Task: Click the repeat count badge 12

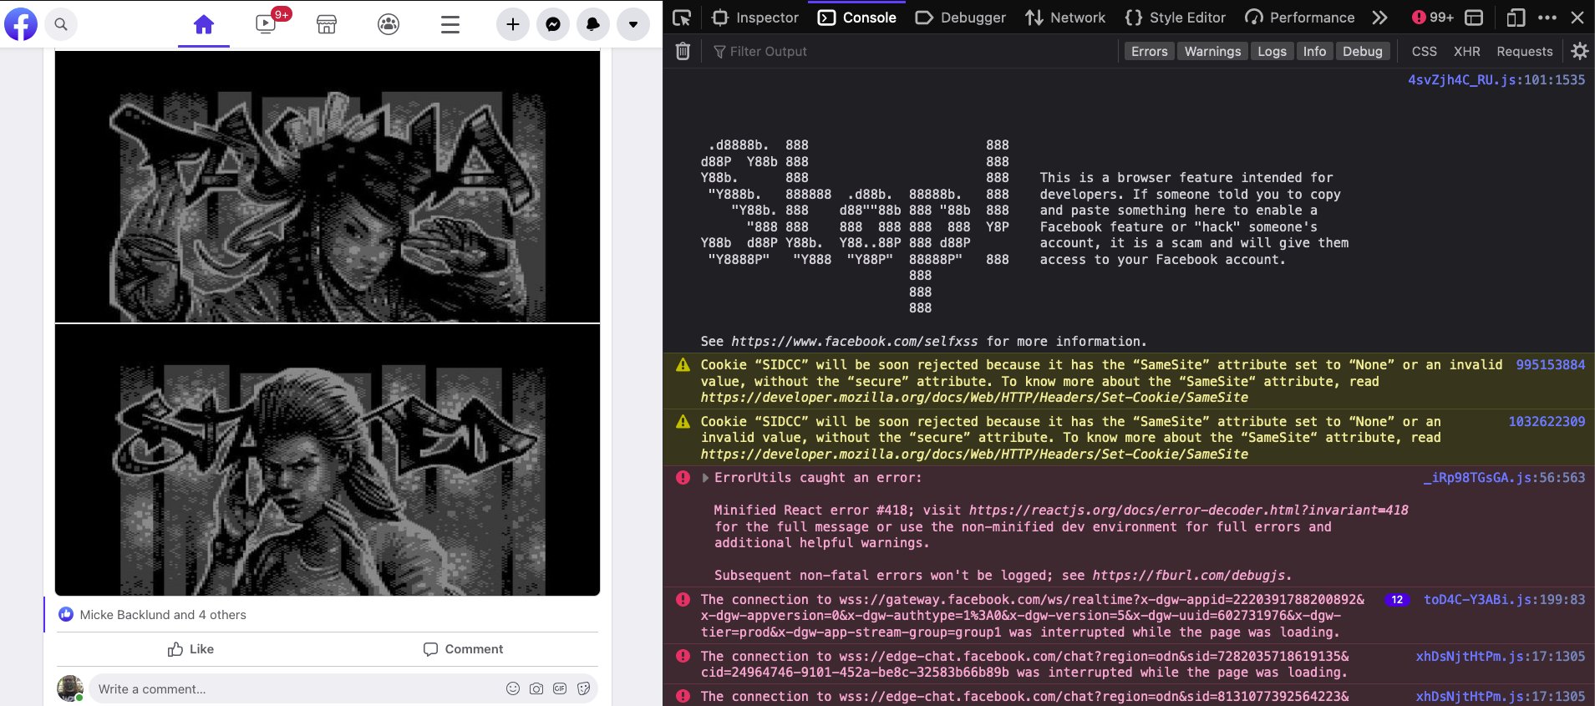Action: [1397, 600]
